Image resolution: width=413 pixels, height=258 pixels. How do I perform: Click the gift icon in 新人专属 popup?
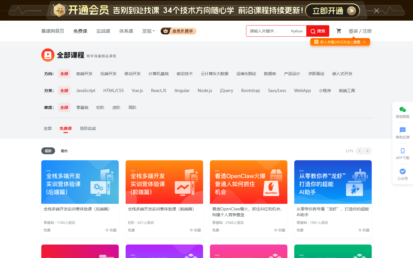click(x=316, y=42)
